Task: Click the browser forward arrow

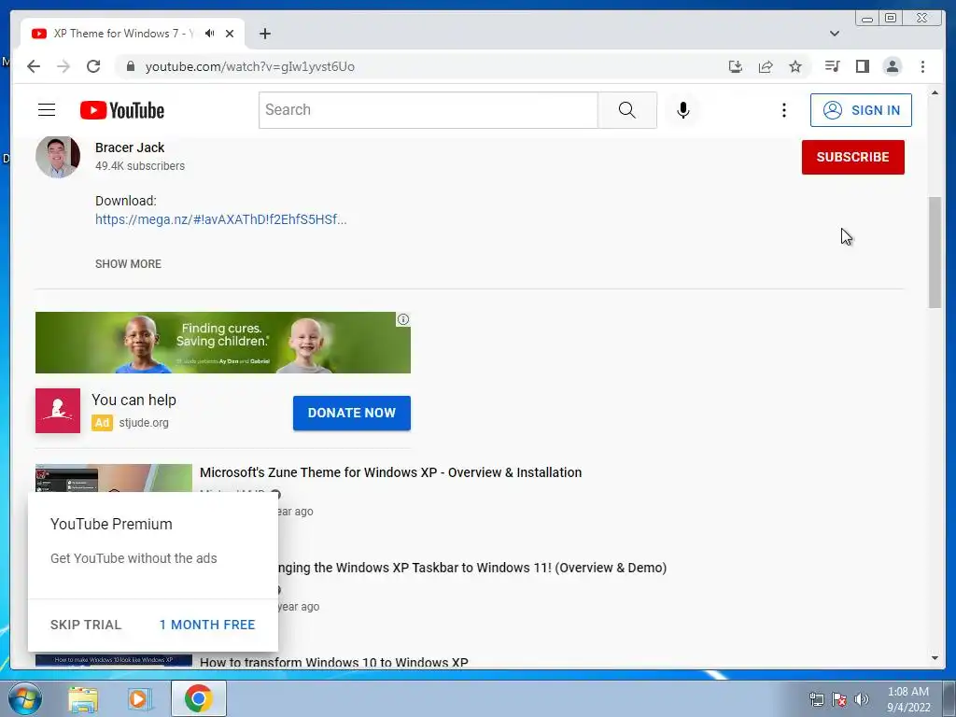Action: tap(63, 66)
